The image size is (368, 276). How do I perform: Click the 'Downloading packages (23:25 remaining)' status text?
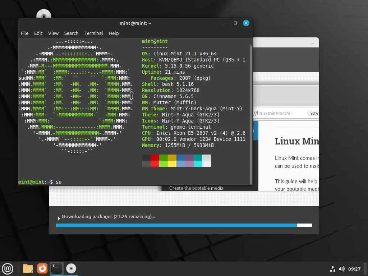tap(108, 216)
